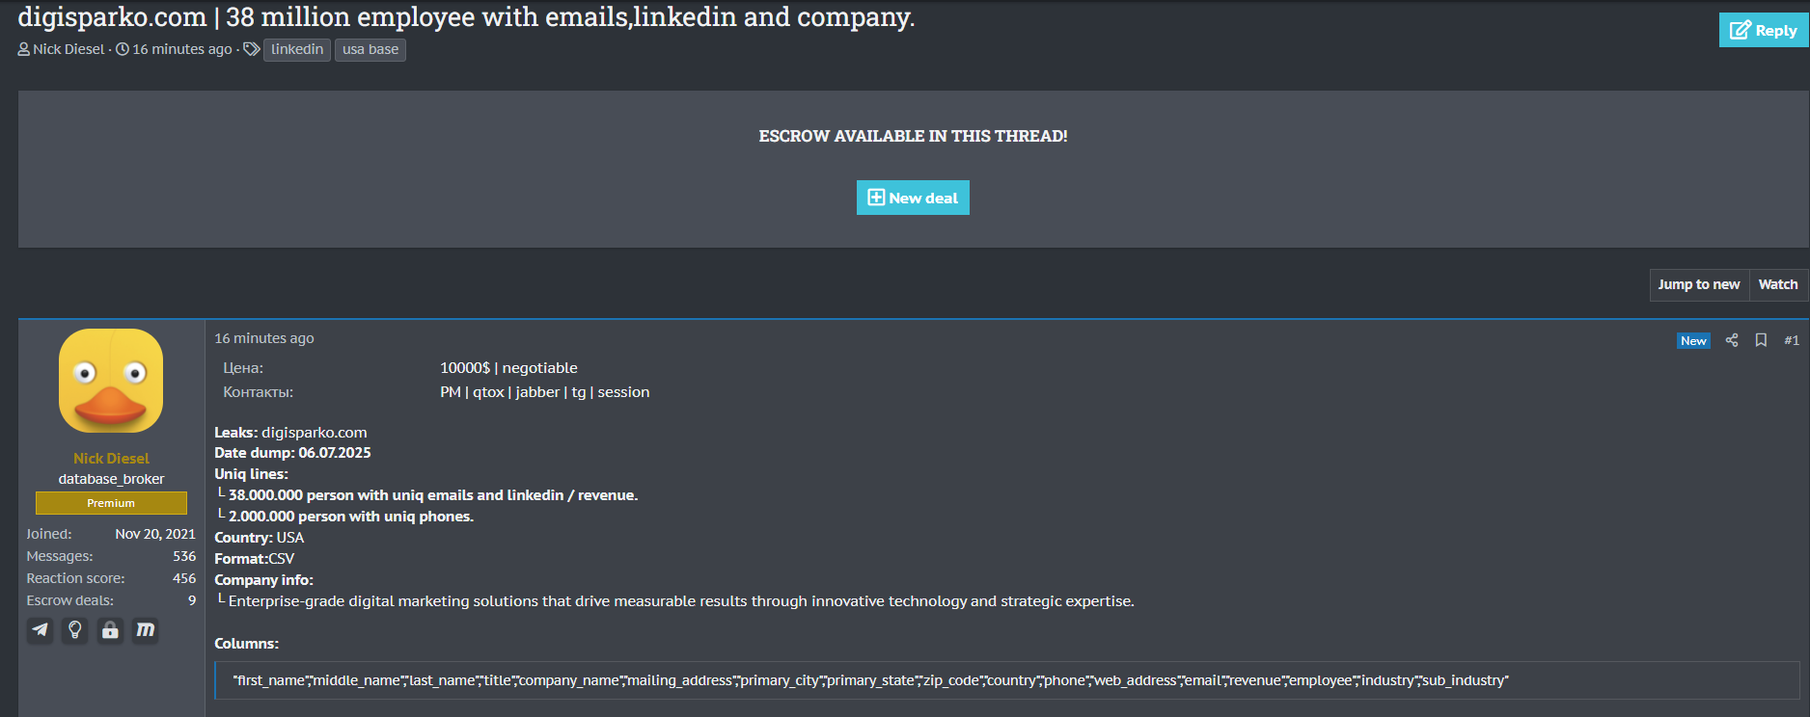Screen dimensions: 1810x717
Task: Watch this thread
Action: click(x=1777, y=284)
